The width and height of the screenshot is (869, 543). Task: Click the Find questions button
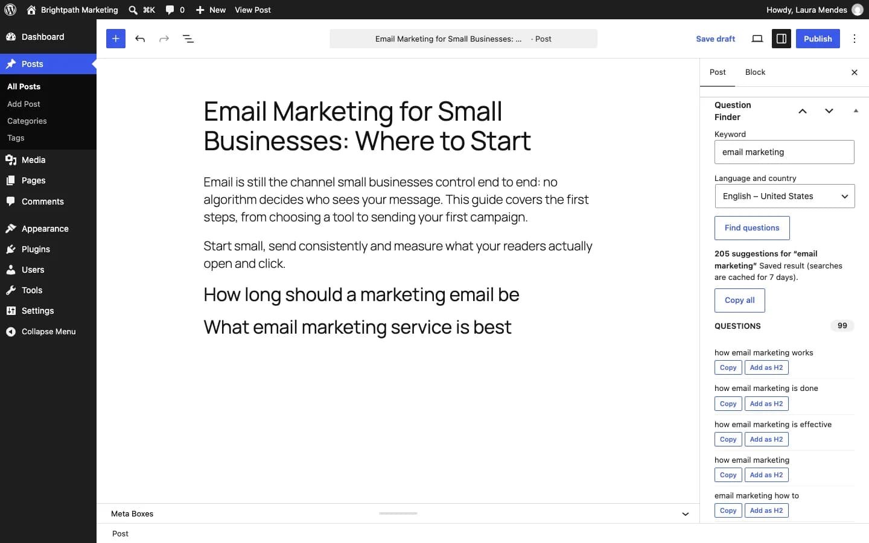752,228
